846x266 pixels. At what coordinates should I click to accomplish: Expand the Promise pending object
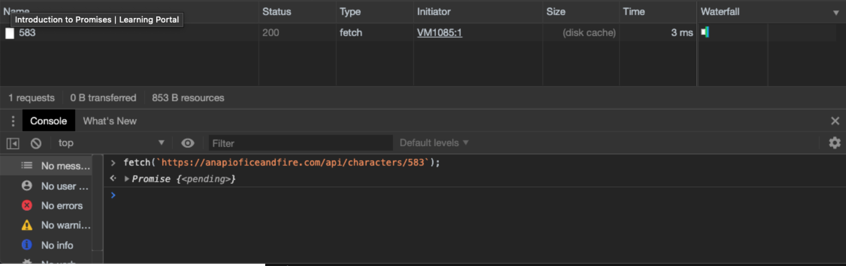[x=127, y=179]
